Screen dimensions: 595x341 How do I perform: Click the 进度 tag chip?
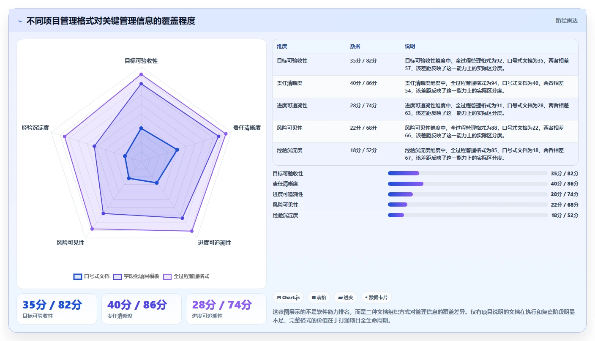click(x=345, y=297)
